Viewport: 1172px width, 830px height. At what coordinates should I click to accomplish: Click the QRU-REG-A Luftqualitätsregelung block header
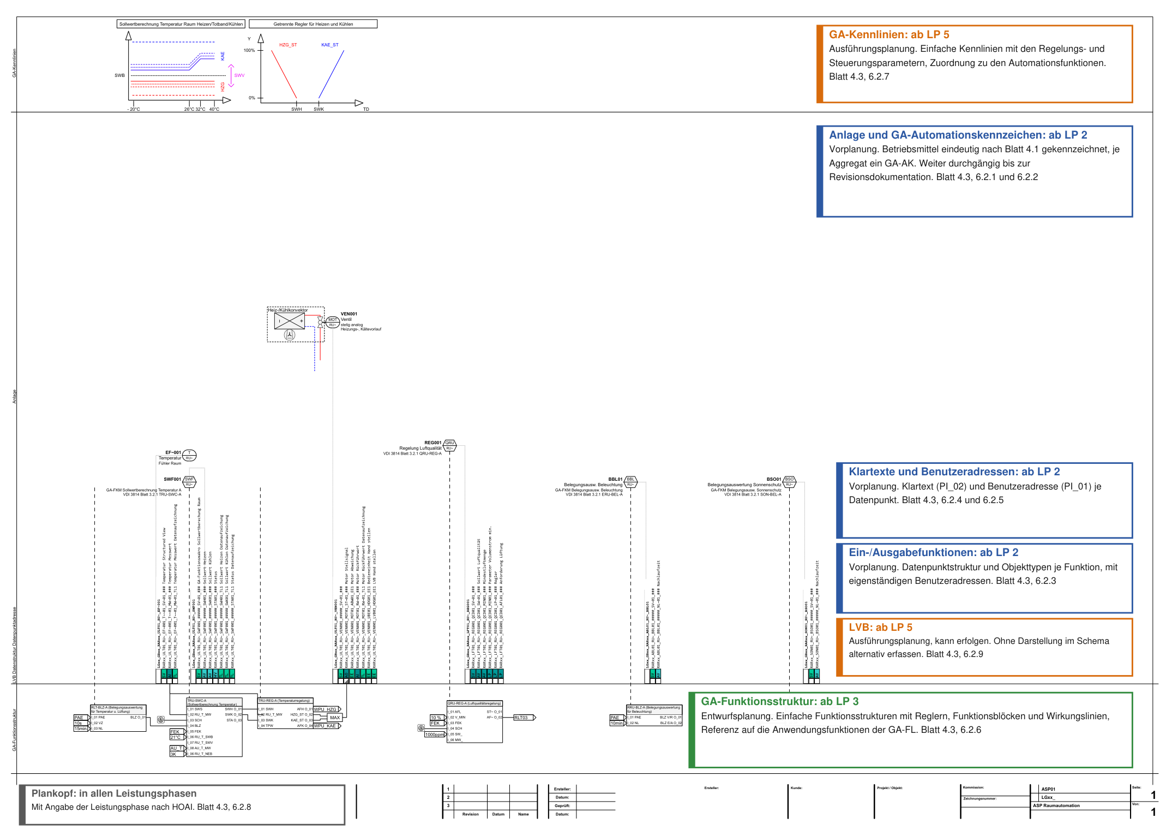coord(474,703)
